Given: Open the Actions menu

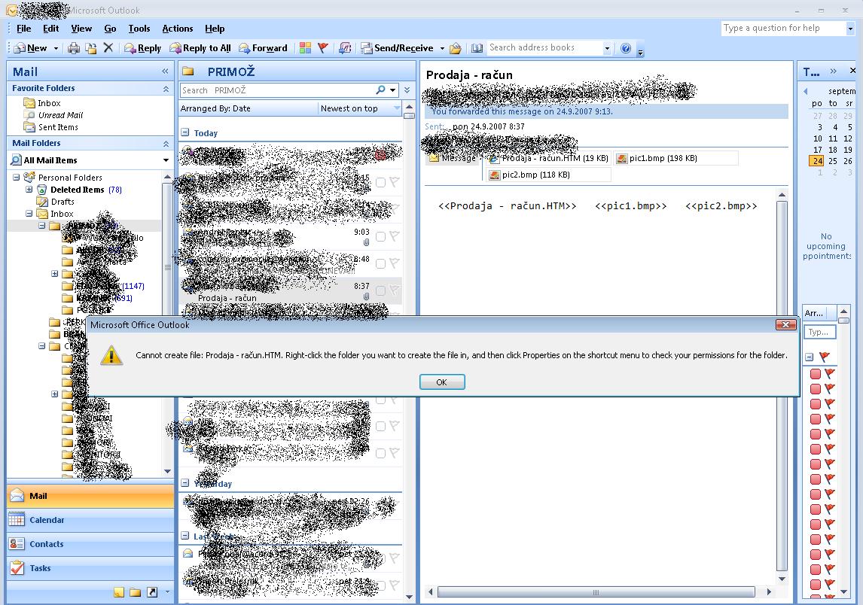Looking at the screenshot, I should [177, 29].
